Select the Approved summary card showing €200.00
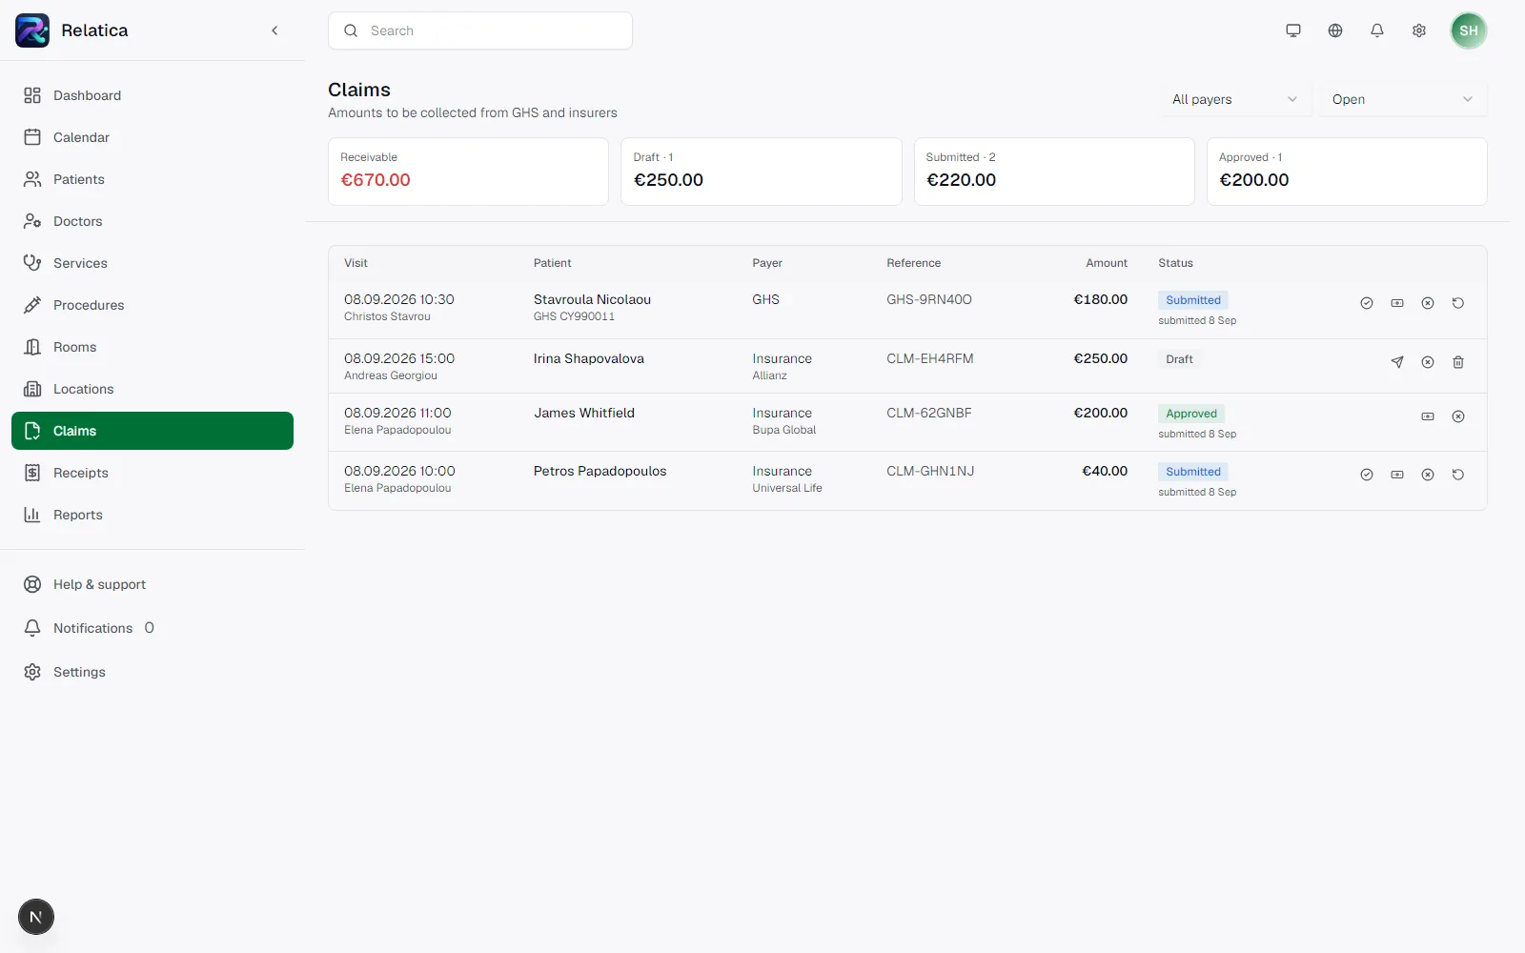Viewport: 1525px width, 953px height. [1347, 172]
